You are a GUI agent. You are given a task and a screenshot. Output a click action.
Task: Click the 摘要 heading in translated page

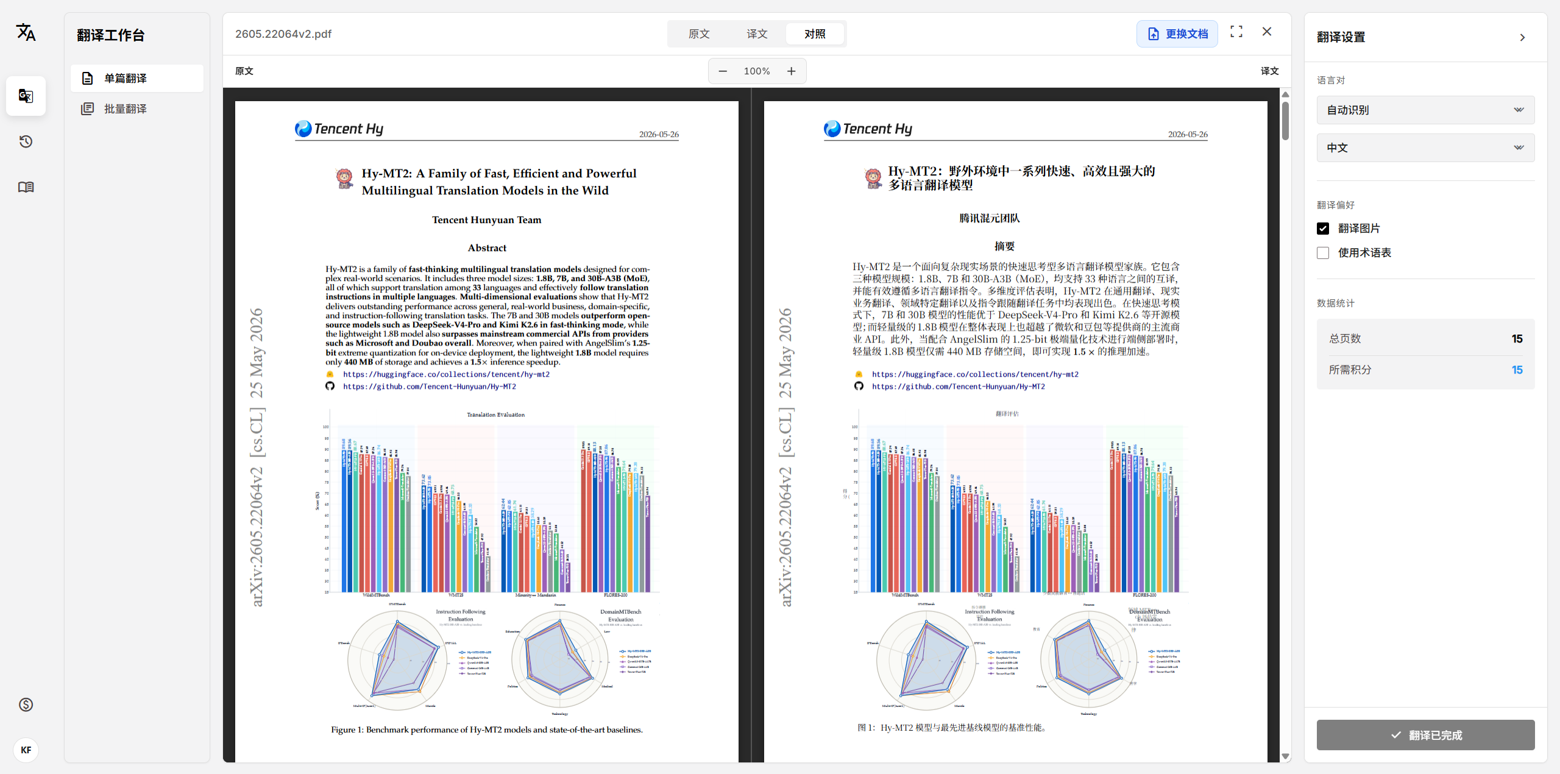pos(1004,246)
